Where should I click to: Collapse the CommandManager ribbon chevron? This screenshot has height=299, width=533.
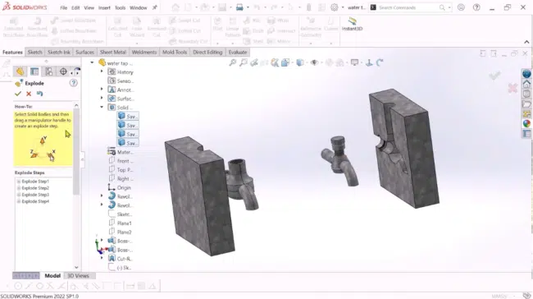(526, 42)
